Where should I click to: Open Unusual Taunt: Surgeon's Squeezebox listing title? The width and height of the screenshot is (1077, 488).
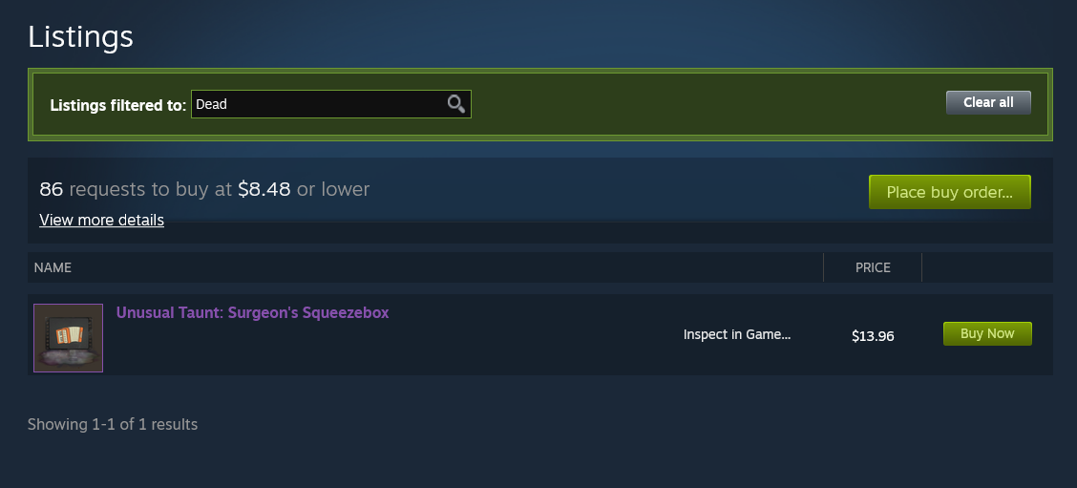coord(252,312)
